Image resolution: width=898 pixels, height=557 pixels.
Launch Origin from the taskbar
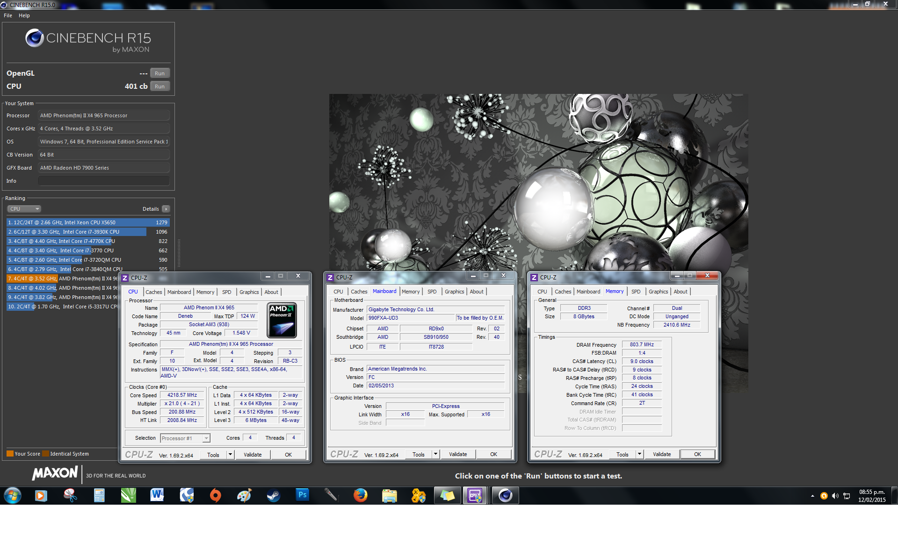215,495
